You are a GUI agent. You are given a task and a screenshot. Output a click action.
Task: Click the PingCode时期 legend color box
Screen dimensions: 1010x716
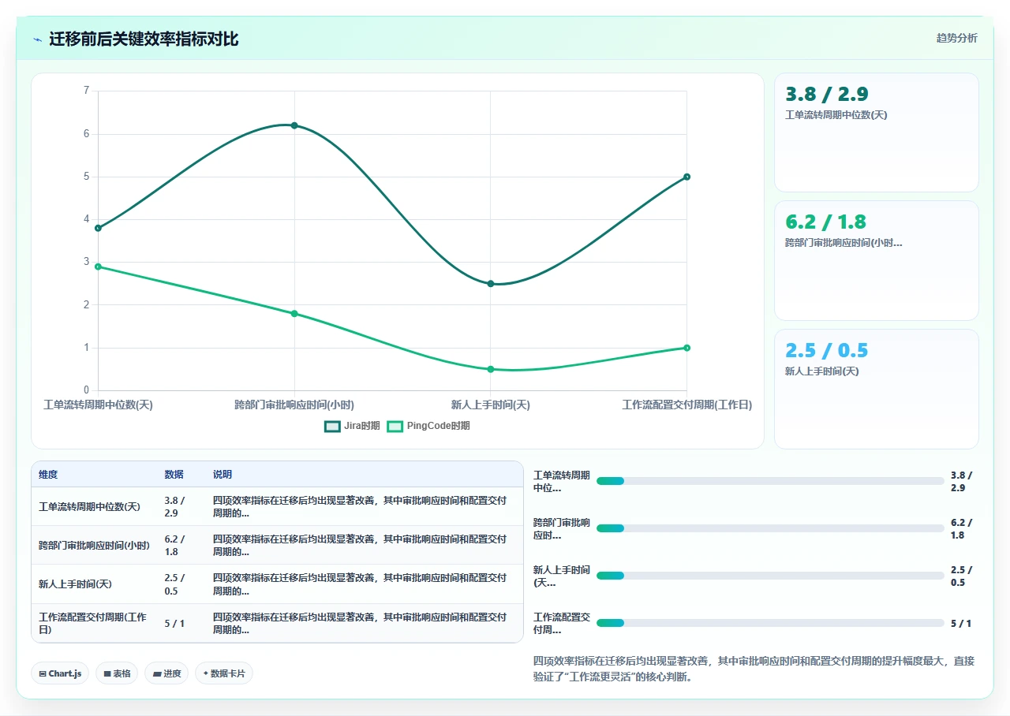tap(395, 426)
